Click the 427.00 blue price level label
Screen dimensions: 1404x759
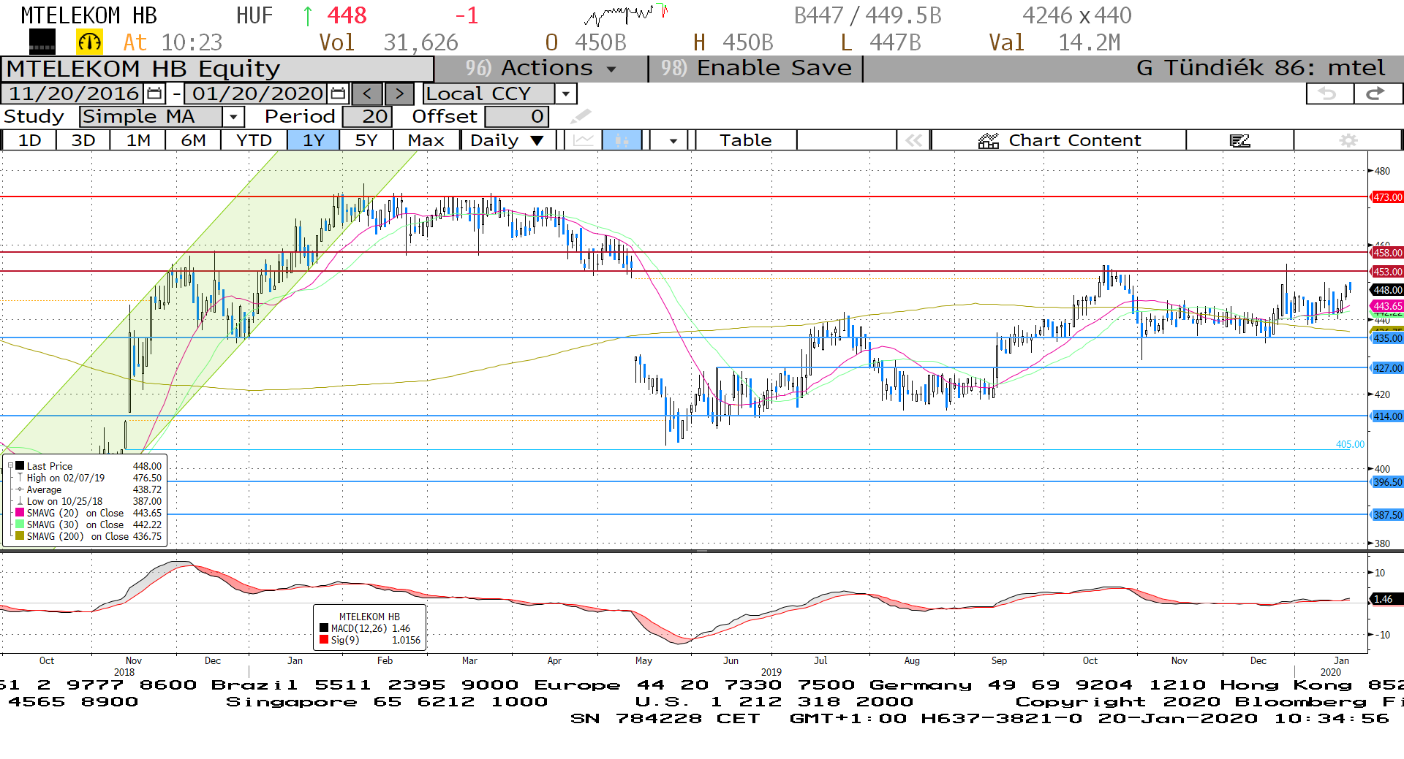point(1386,368)
